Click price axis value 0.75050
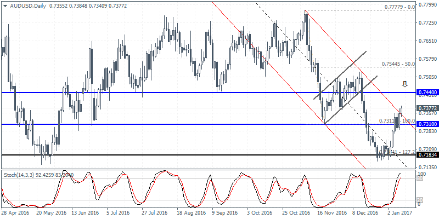Image resolution: width=439 pixels, height=219 pixels. tap(427, 77)
